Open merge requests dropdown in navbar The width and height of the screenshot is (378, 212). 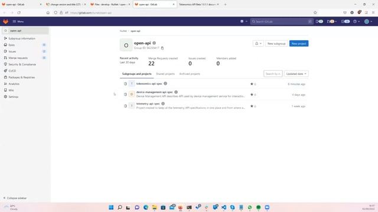coord(332,21)
